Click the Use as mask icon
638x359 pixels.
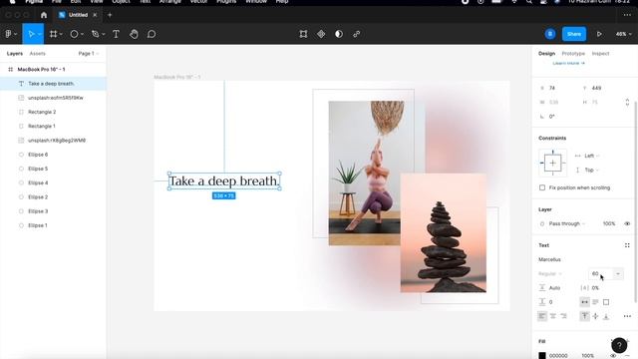click(x=339, y=34)
